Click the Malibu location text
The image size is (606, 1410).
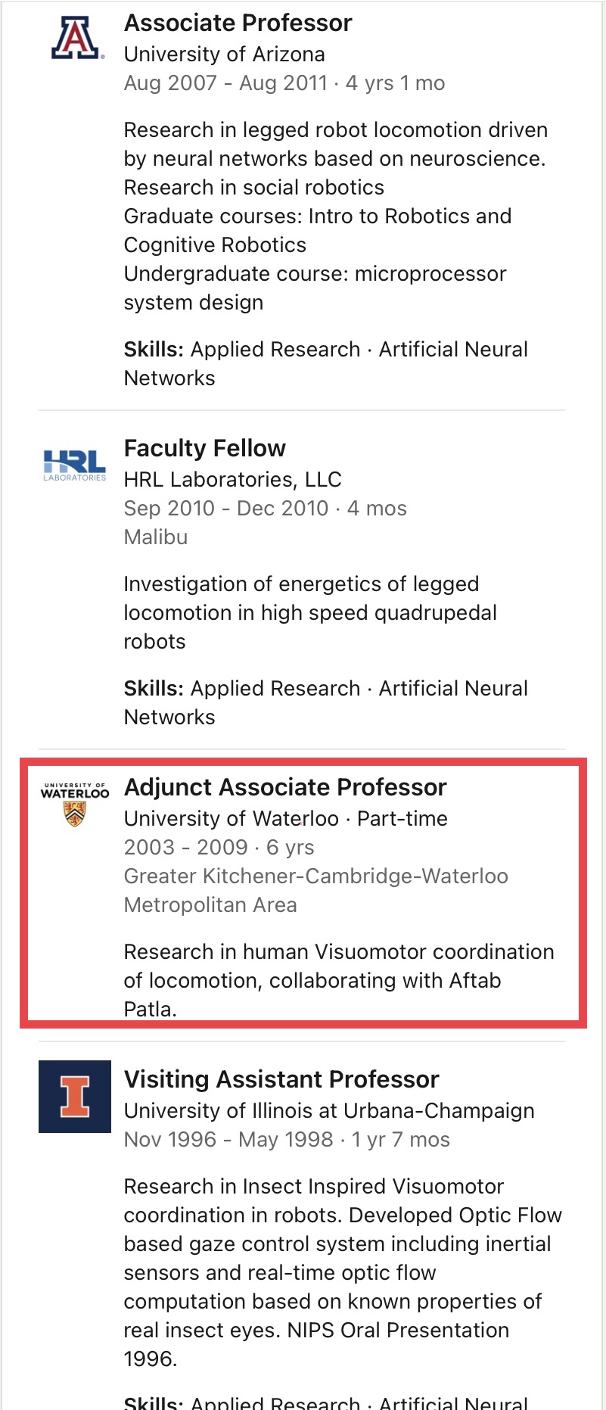156,537
